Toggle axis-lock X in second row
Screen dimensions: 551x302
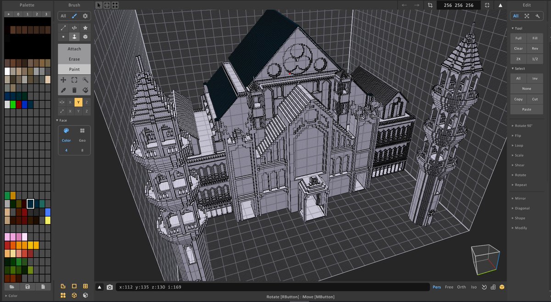[70, 111]
